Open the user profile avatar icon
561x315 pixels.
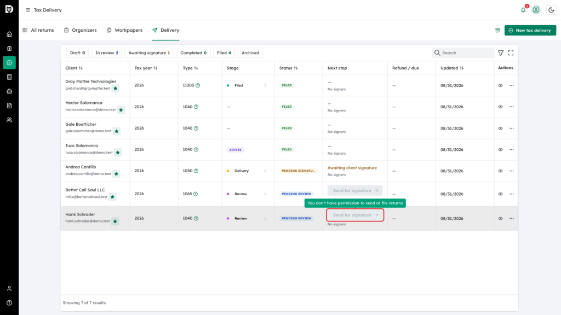click(x=536, y=10)
